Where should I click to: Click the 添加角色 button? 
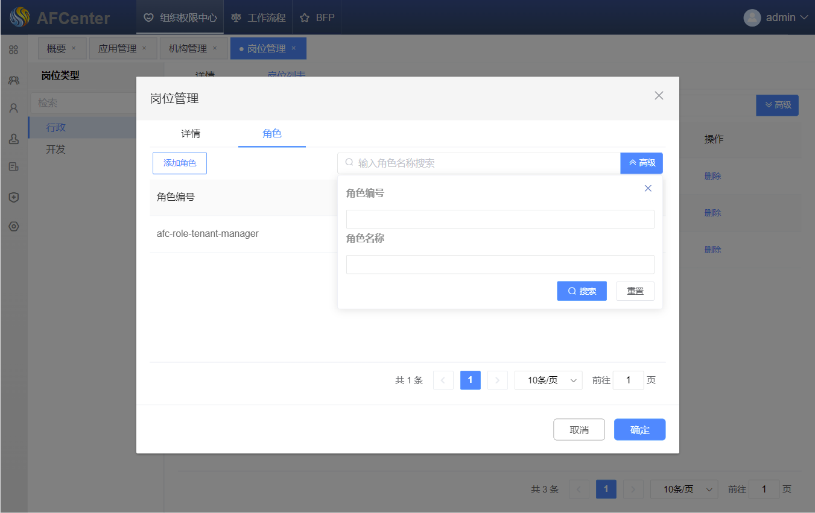179,163
